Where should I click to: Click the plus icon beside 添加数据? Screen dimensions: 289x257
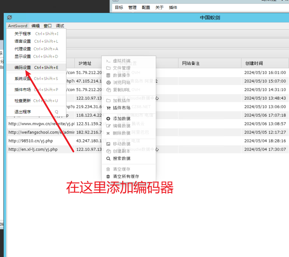coord(108,118)
